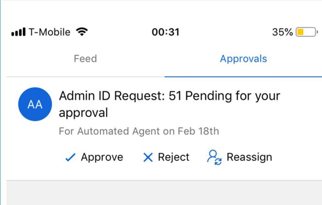Tap the 00:31 clock in status bar

click(166, 32)
